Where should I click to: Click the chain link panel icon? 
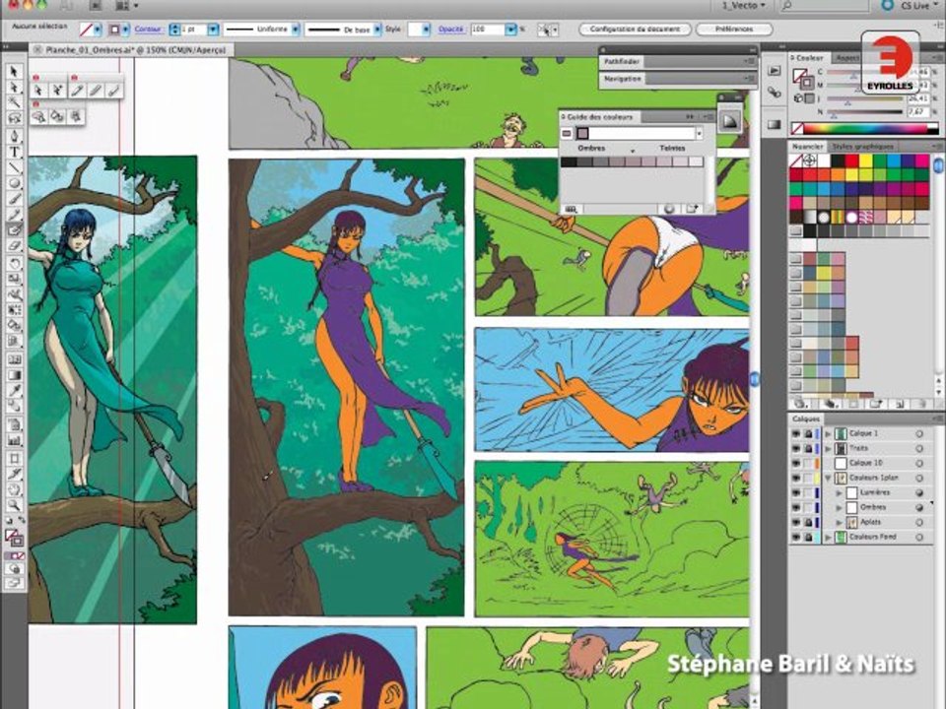[x=775, y=93]
